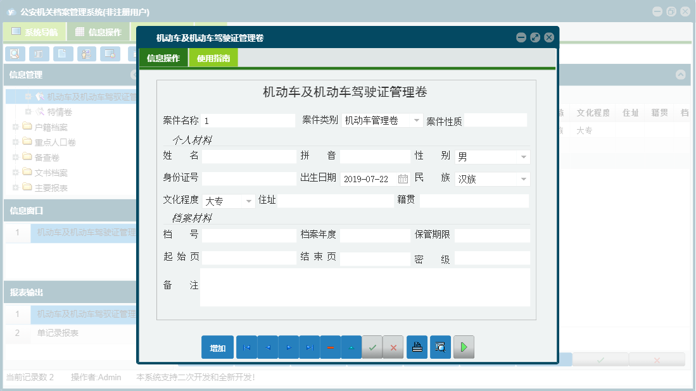Image resolution: width=696 pixels, height=391 pixels.
Task: Jump to the last record using the arrow icon
Action: click(x=309, y=347)
